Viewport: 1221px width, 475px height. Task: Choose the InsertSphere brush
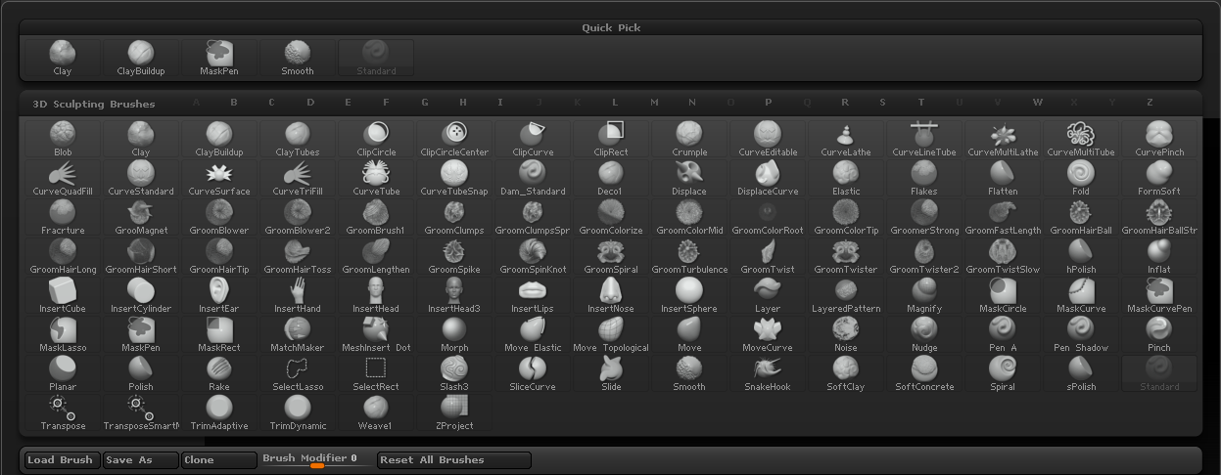pos(688,295)
